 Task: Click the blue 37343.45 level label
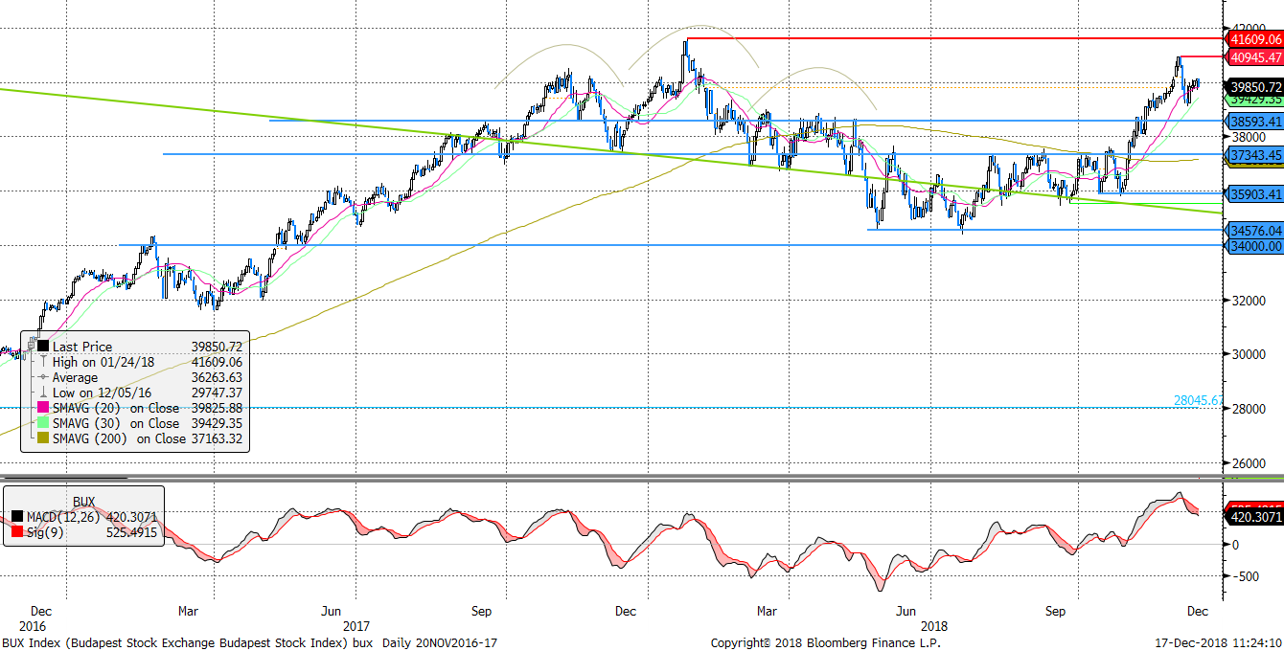tap(1254, 155)
